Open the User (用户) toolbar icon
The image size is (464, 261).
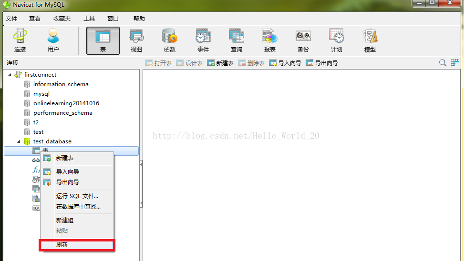pos(53,40)
